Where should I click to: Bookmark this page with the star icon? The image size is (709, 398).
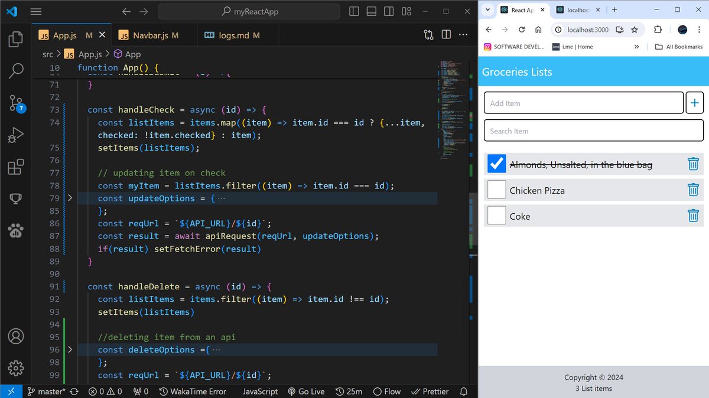point(635,30)
